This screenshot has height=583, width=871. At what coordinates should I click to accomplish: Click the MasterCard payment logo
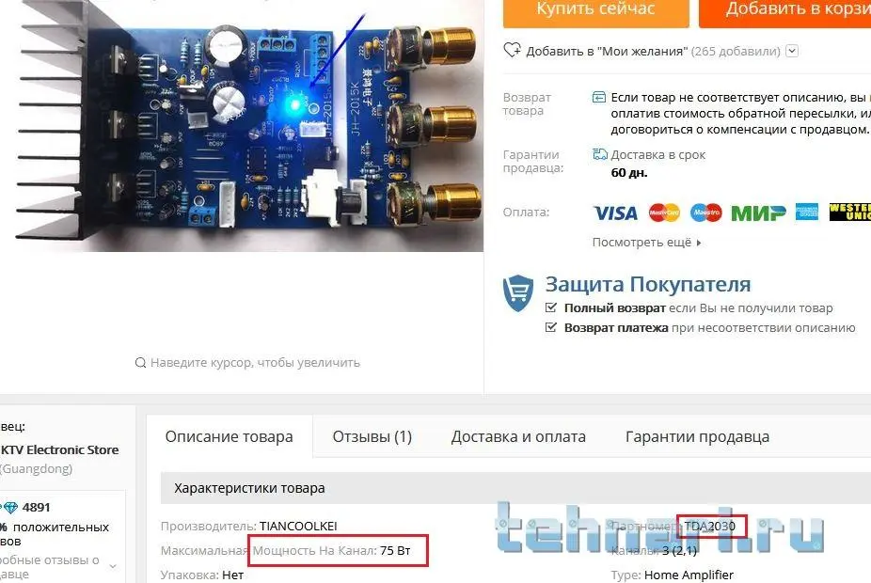[x=664, y=213]
